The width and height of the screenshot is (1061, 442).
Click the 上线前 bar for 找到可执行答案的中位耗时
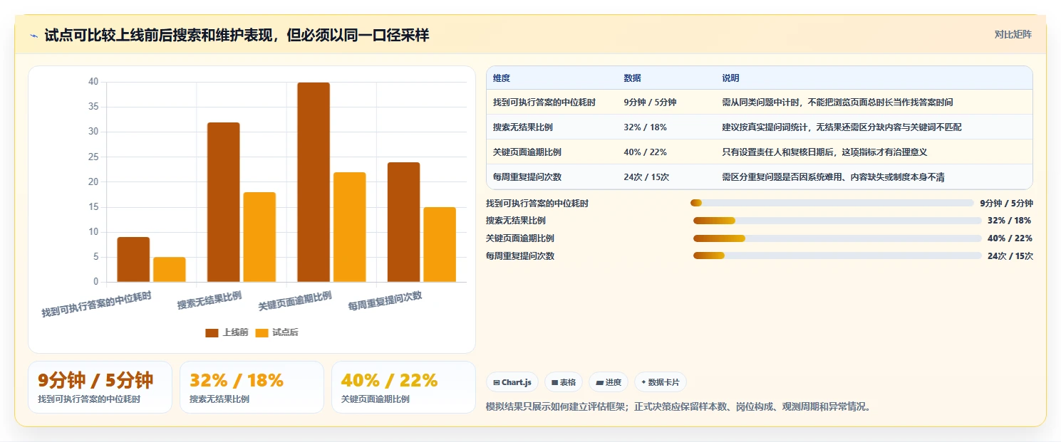click(133, 260)
